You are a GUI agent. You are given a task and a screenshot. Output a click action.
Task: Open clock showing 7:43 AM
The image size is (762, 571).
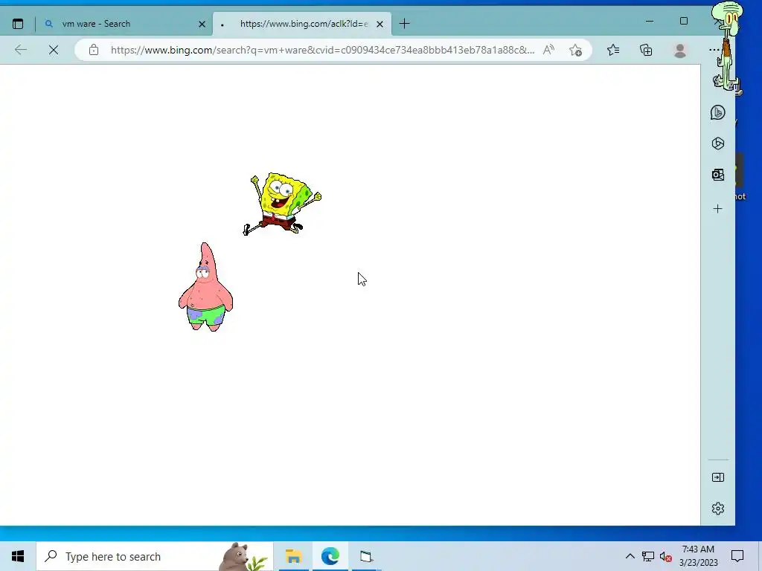[x=698, y=556]
